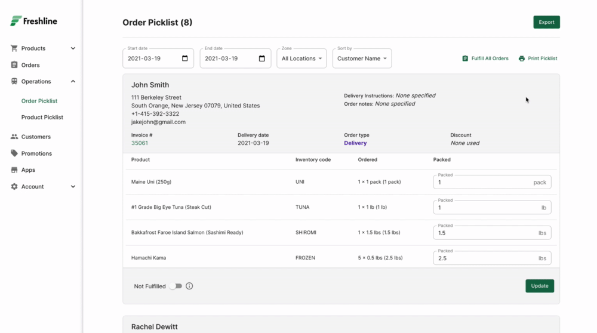
Task: Open the Zone All Locations dropdown
Action: 301,58
